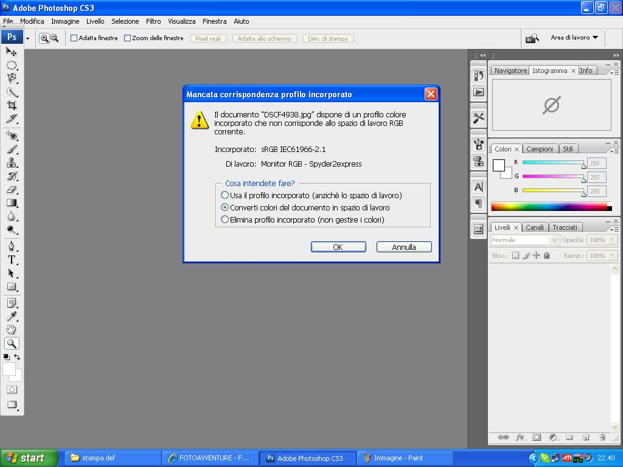Toggle lock position in Livelli panel
623x467 pixels.
pyautogui.click(x=537, y=255)
